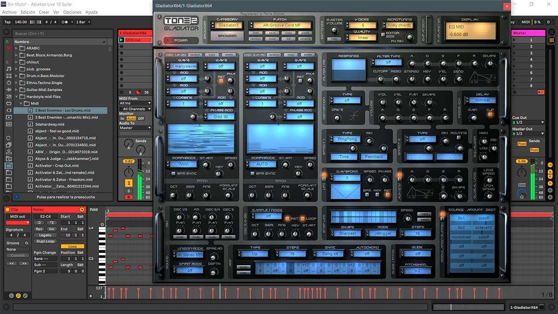Launch the 'MIDI out' clip play triangle
This screenshot has height=314, width=558.
[122, 40]
